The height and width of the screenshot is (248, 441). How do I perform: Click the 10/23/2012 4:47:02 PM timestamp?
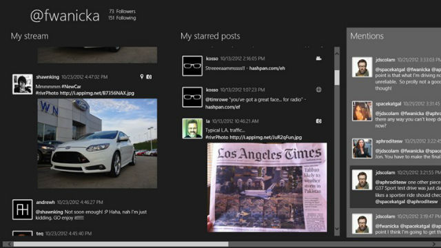click(84, 77)
